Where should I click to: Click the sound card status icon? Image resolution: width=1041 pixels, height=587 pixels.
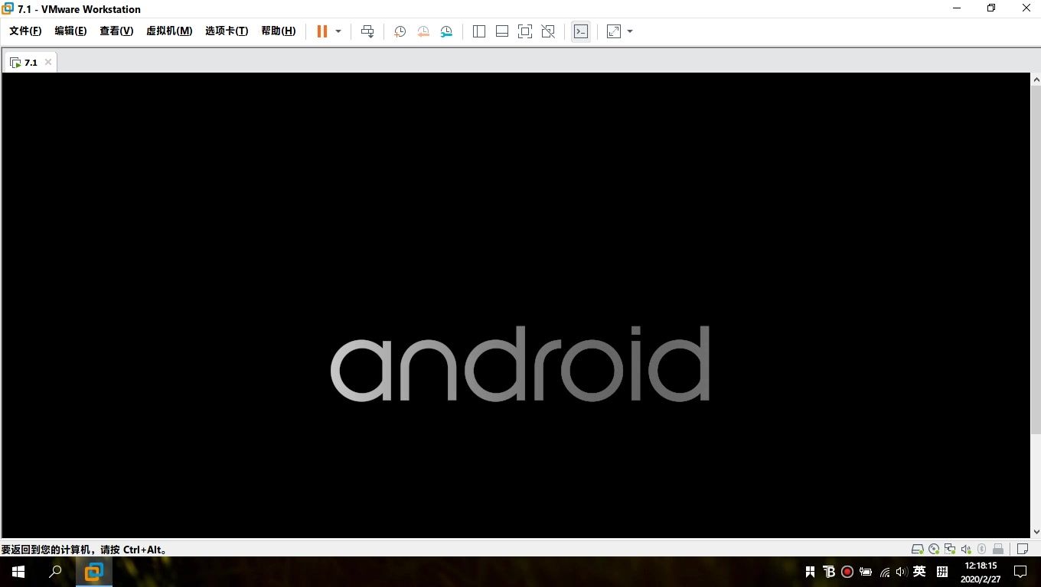966,549
